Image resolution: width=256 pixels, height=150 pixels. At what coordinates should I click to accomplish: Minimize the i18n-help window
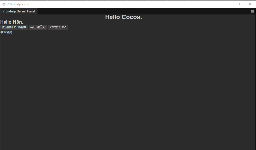pos(227,4)
